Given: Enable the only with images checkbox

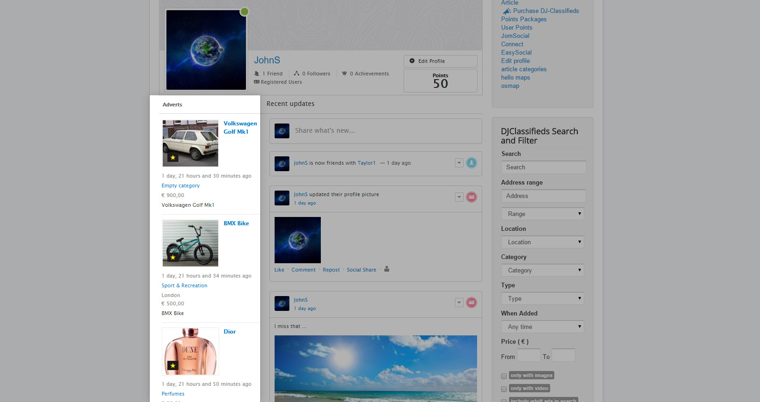Looking at the screenshot, I should [504, 376].
